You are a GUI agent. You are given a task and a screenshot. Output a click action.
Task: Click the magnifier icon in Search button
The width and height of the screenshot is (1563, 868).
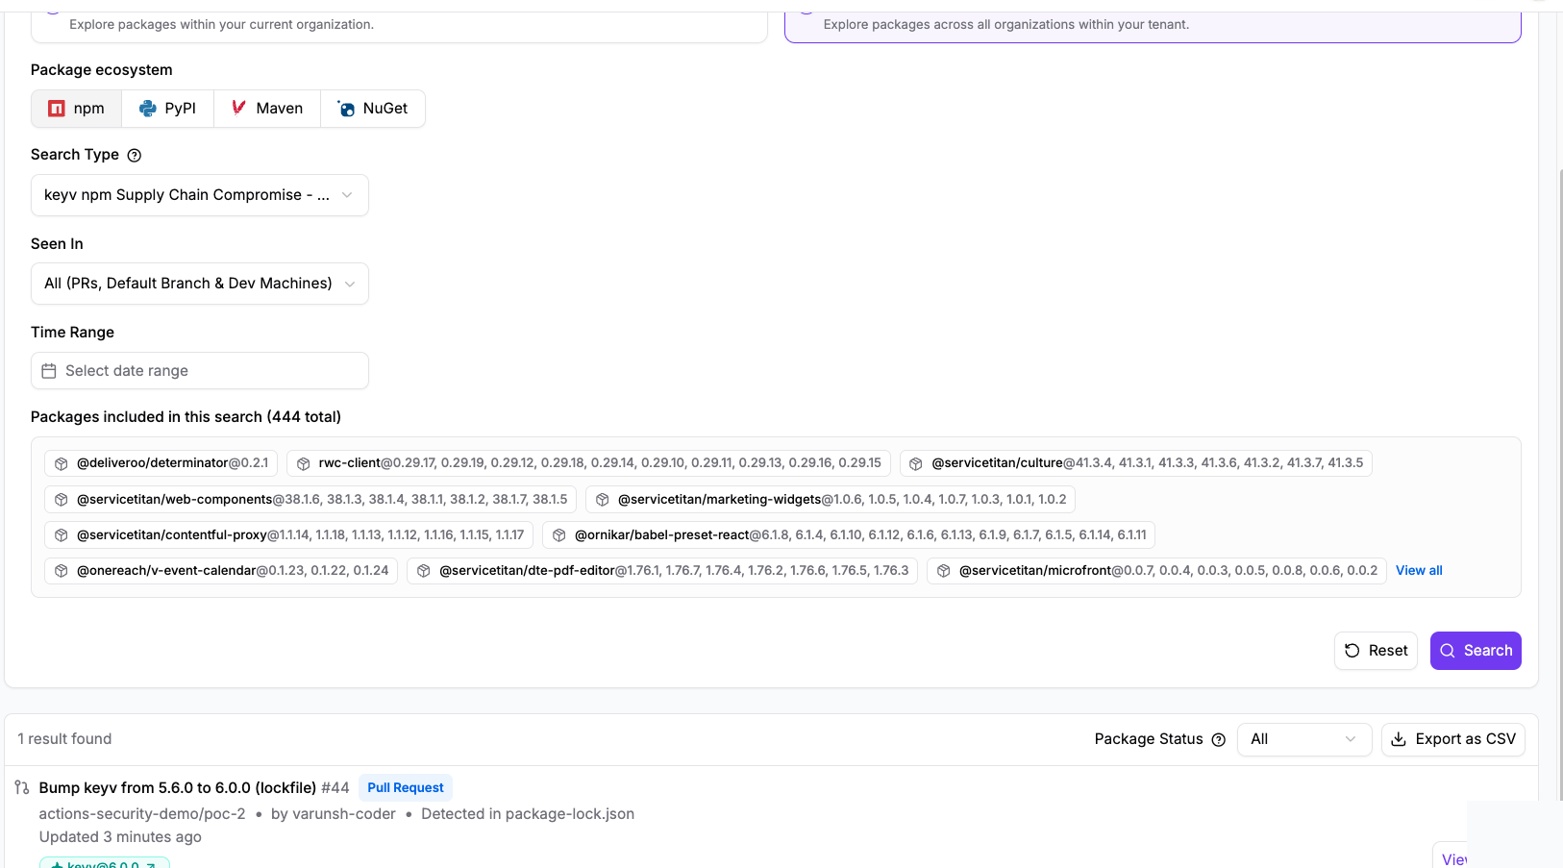[1448, 651]
